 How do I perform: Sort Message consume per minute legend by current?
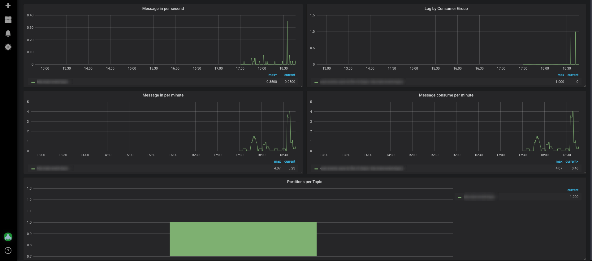(572, 161)
